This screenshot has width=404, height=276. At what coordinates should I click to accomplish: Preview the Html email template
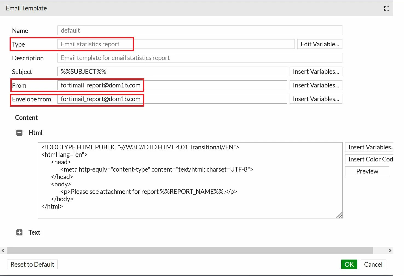(x=367, y=171)
